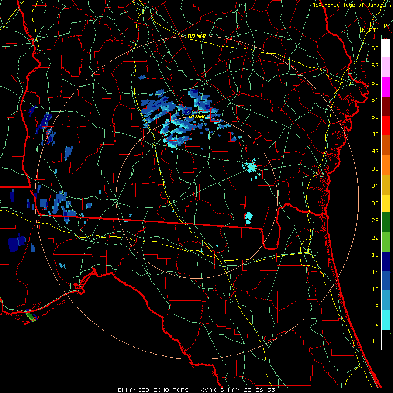The height and width of the screenshot is (393, 393).
Task: Choose the cyan legend swatch
Action: (386, 320)
